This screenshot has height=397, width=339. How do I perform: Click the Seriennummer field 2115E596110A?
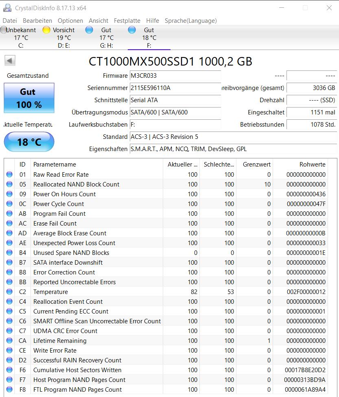[x=175, y=88]
